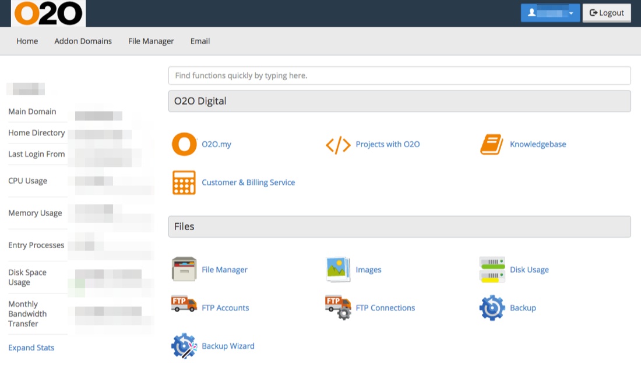Click the FTP Connections truck-with-gear icon
Image resolution: width=641 pixels, height=372 pixels.
[x=338, y=307]
